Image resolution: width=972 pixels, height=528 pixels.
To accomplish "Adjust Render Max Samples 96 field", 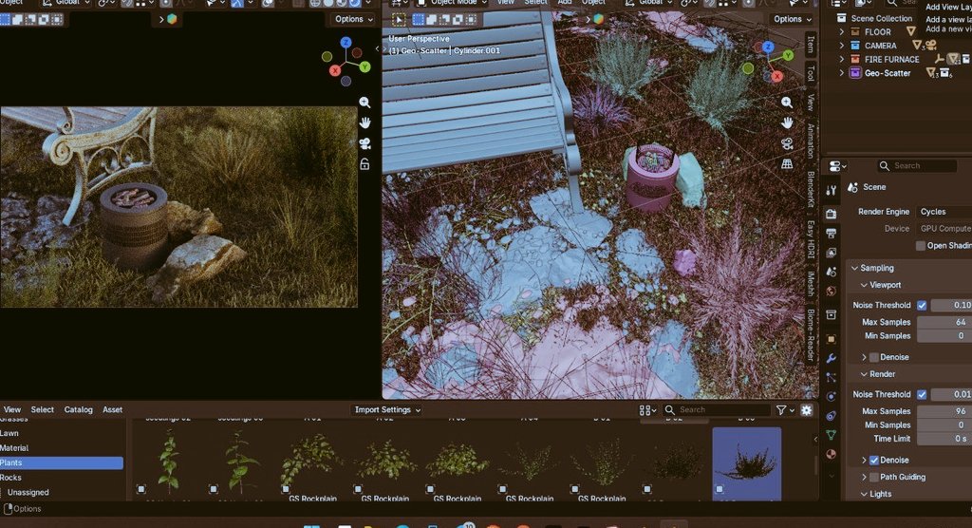I will (944, 411).
